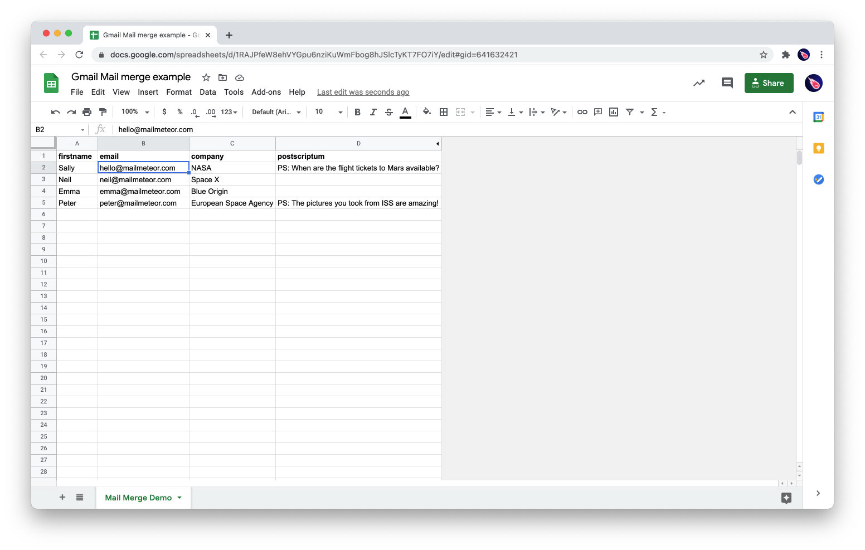Open the zoom 100% dropdown

pos(135,112)
